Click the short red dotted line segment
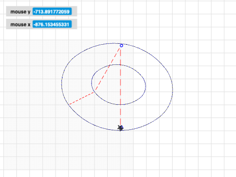 82,98
